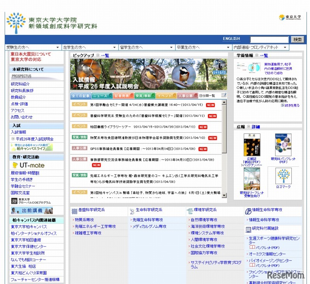Select the ENGLISH menu item
This screenshot has width=310, height=284.
pyautogui.click(x=231, y=39)
